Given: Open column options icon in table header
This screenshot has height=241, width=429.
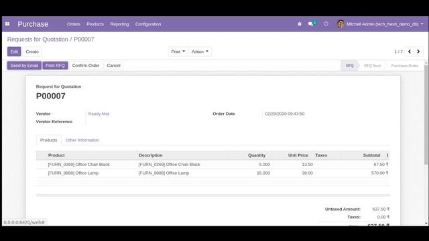Looking at the screenshot, I should (x=387, y=155).
